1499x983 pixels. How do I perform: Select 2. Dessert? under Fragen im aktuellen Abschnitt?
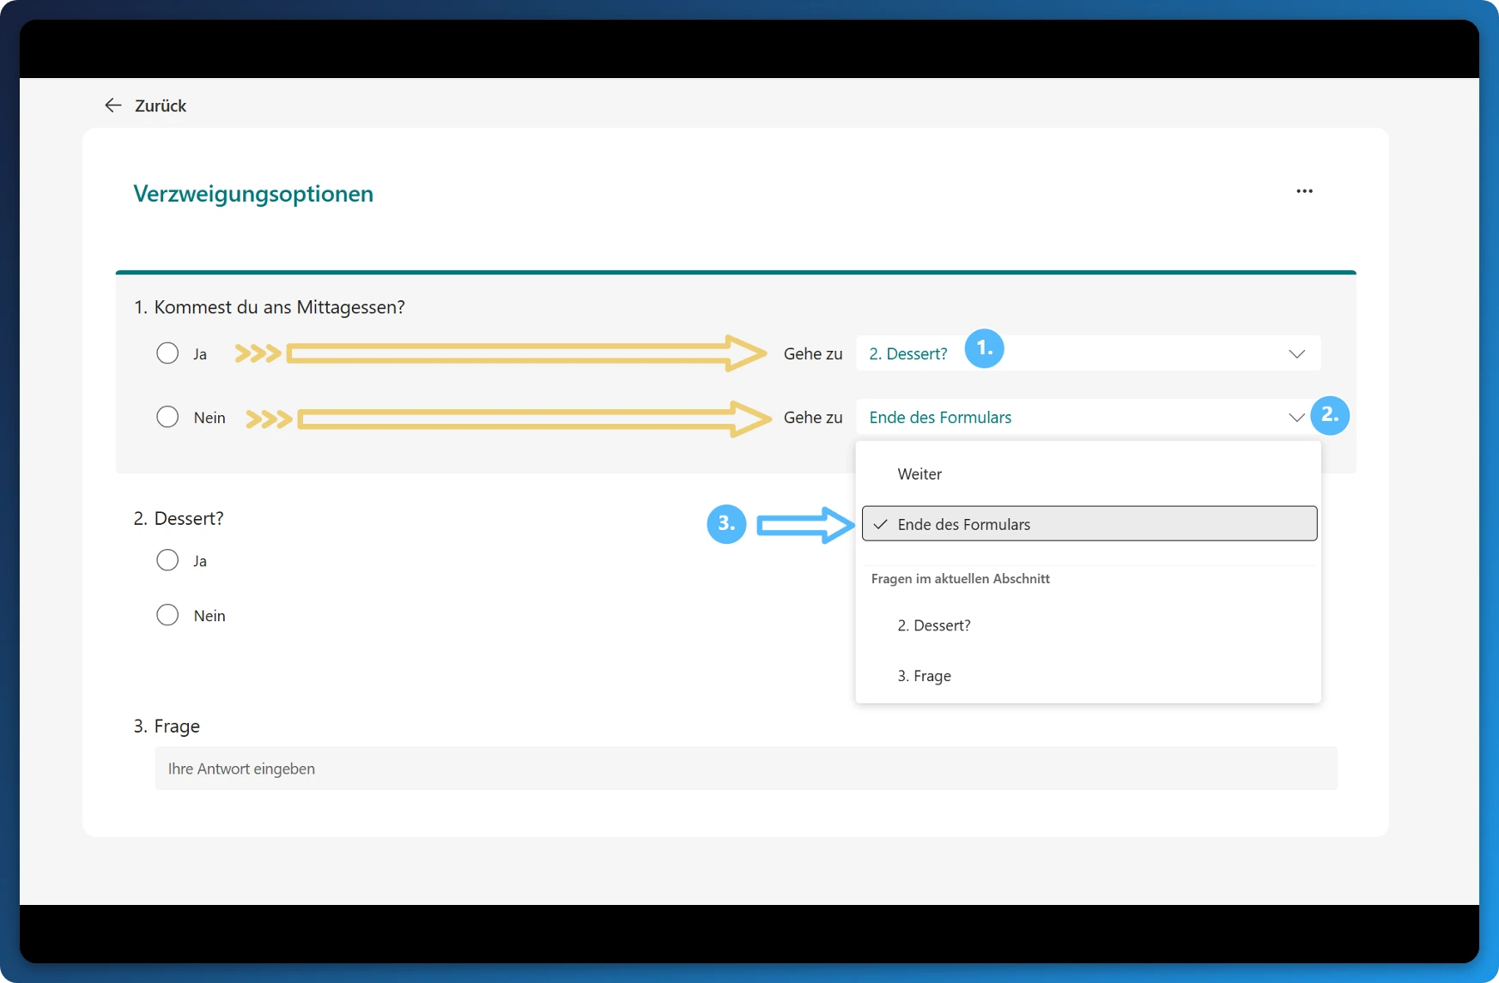click(934, 625)
